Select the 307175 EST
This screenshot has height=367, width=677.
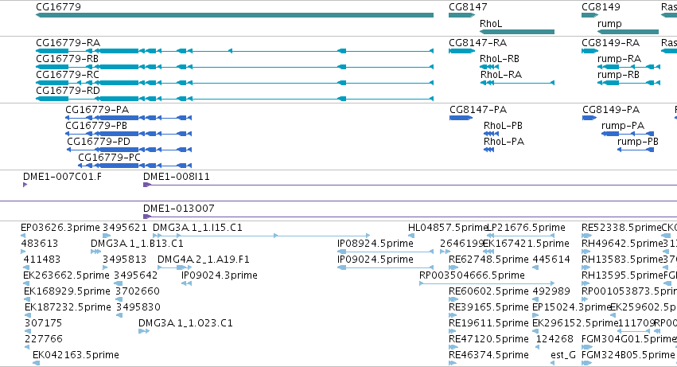pyautogui.click(x=27, y=331)
